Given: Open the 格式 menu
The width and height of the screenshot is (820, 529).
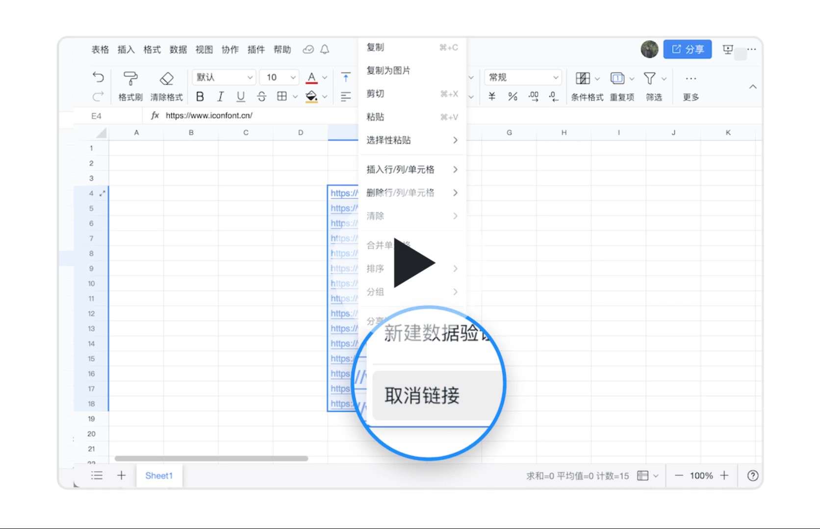Looking at the screenshot, I should coord(152,49).
